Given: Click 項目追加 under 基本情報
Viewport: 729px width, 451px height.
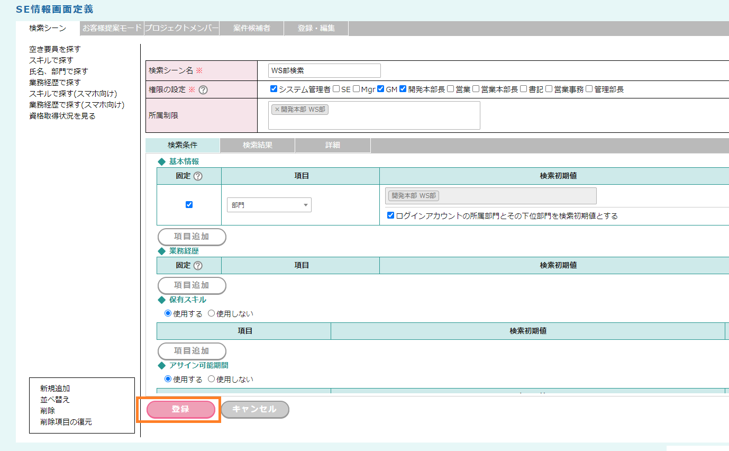Looking at the screenshot, I should coord(192,237).
